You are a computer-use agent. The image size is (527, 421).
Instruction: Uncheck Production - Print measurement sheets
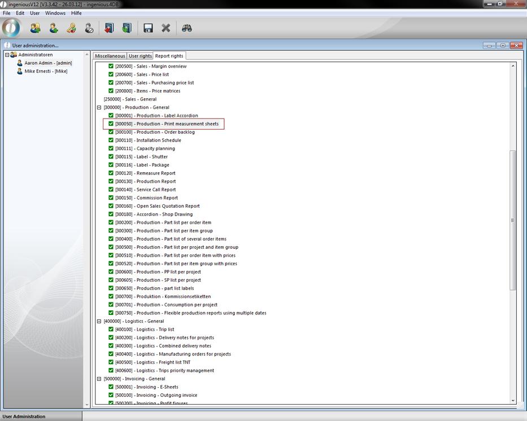pyautogui.click(x=111, y=124)
